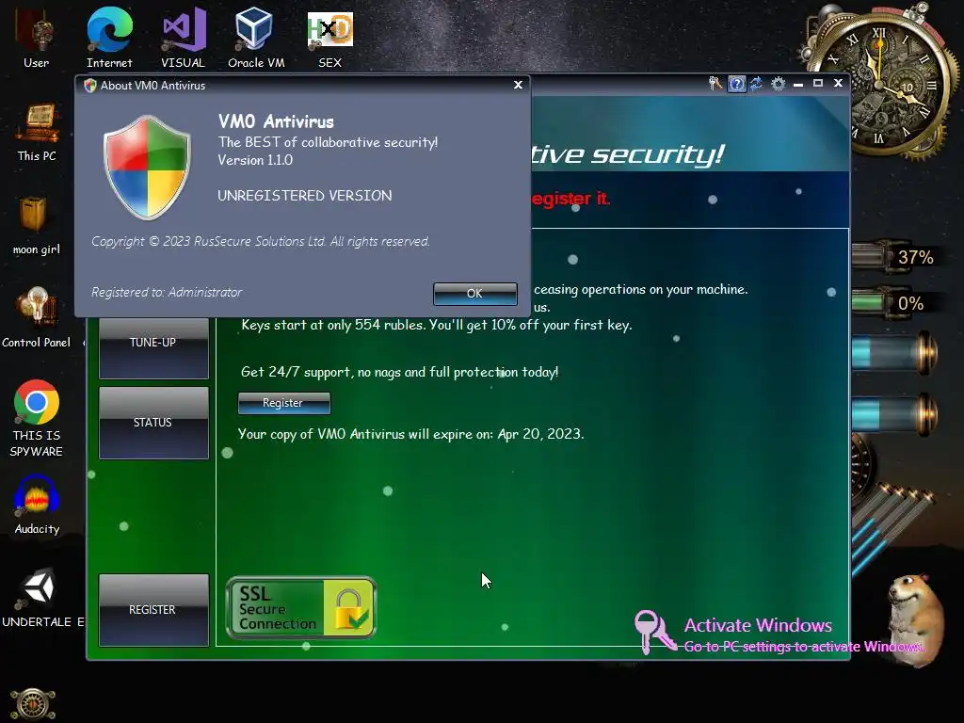Click the 'Version 1.1.0' text
This screenshot has width=964, height=723.
(x=255, y=160)
